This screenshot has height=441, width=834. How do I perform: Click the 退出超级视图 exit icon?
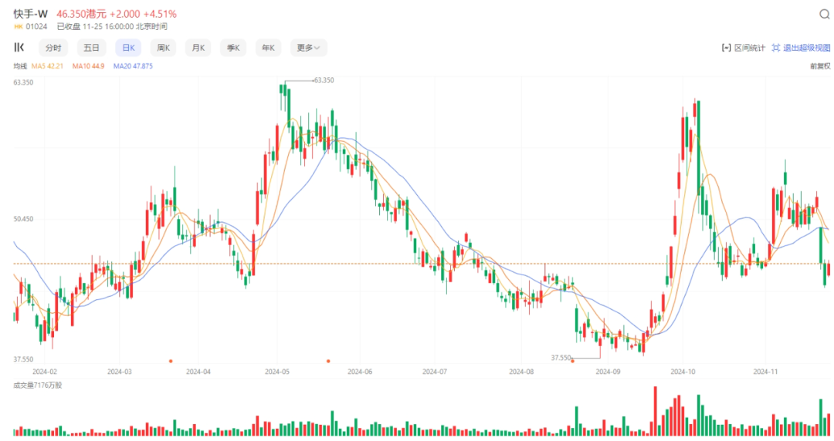[776, 48]
